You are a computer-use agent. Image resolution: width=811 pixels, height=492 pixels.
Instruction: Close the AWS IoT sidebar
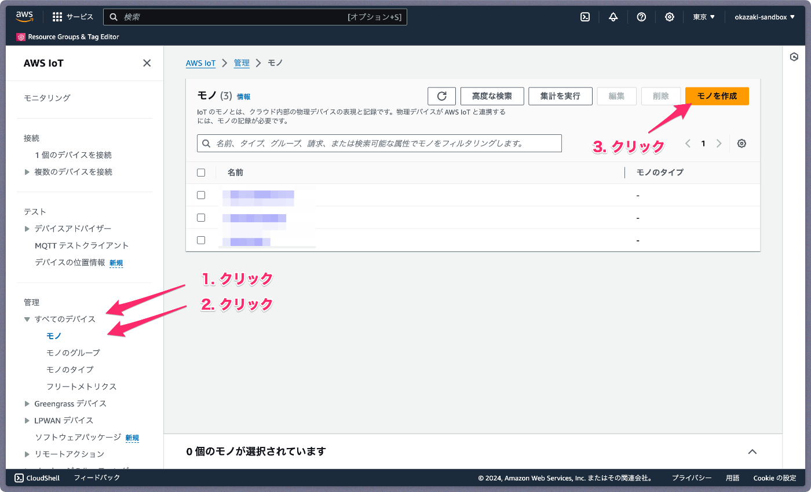point(147,63)
